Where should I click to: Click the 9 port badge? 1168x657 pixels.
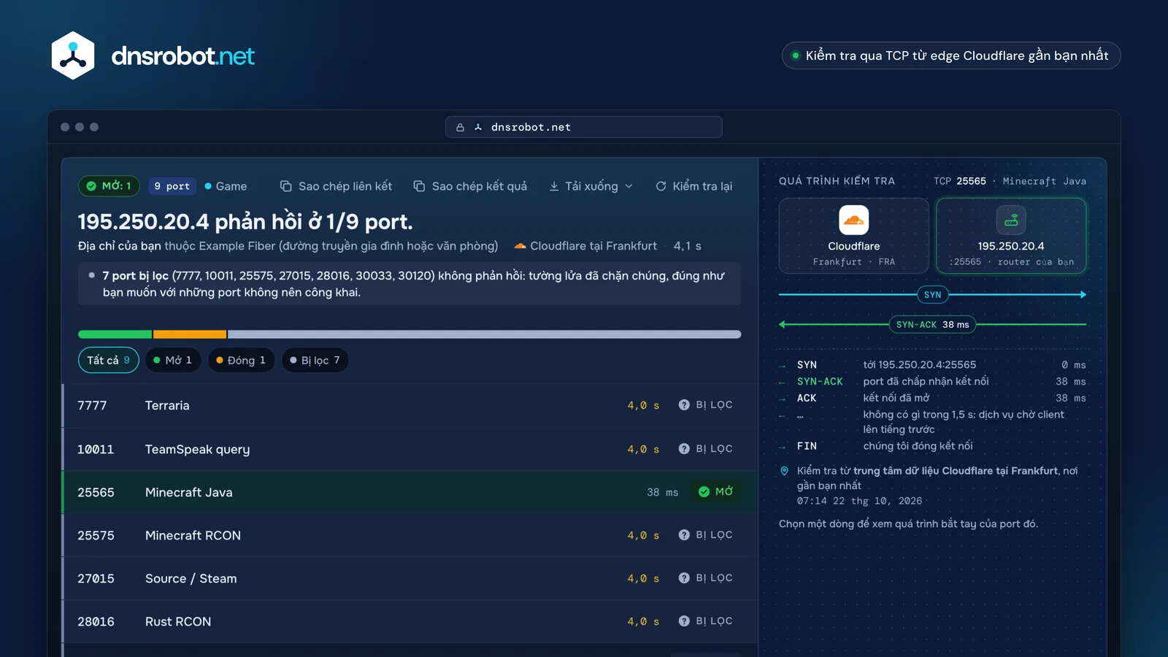(172, 186)
